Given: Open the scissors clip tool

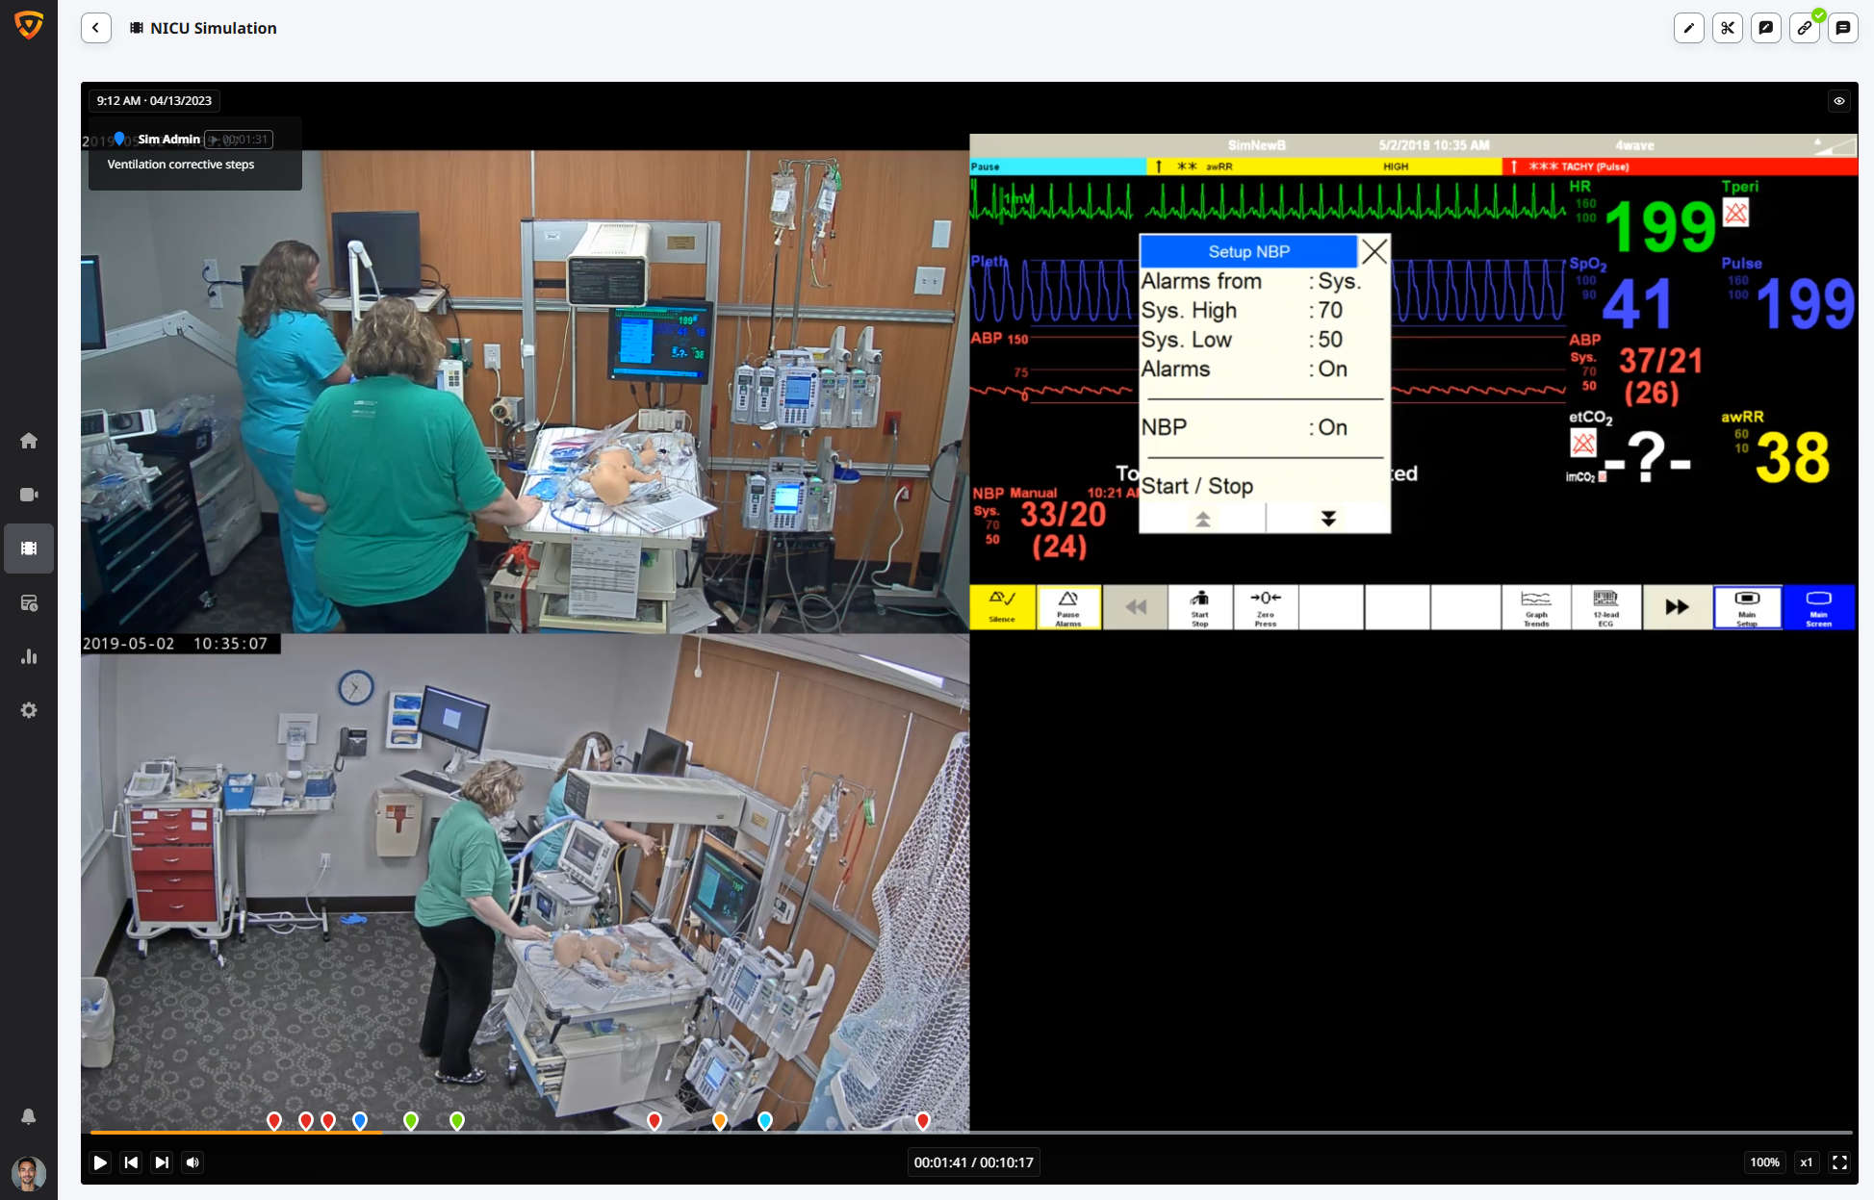Looking at the screenshot, I should coord(1728,28).
